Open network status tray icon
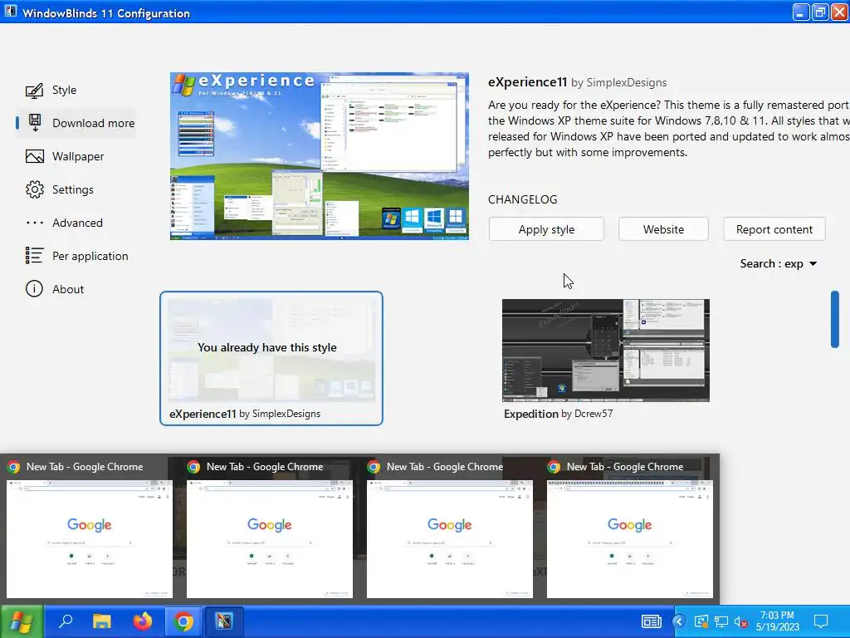850x638 pixels. [x=721, y=621]
